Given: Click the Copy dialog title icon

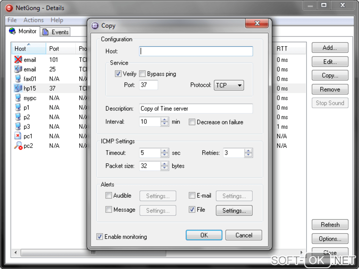Looking at the screenshot, I should click(95, 25).
